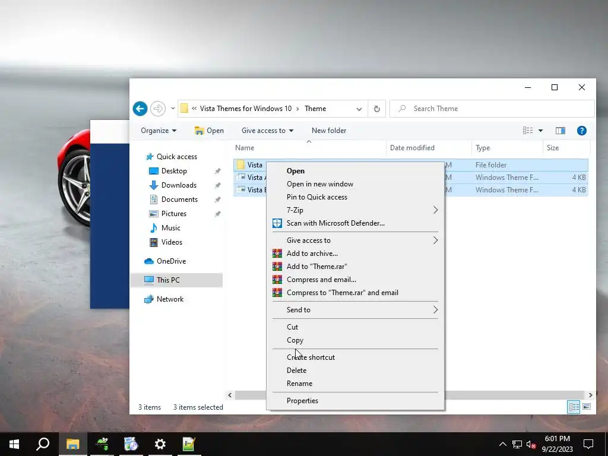
Task: Click the blue Back arrow button
Action: [140, 109]
